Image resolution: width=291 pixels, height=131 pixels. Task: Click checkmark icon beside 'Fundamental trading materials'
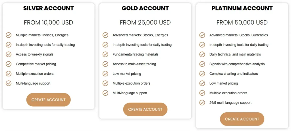105,54
